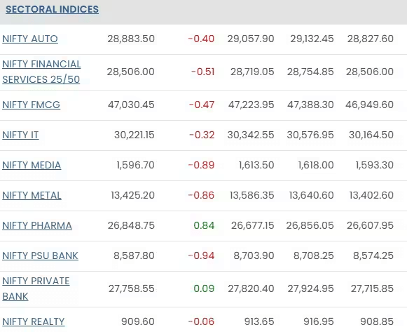Open the NIFTY MEDIA index link
Image resolution: width=407 pixels, height=332 pixels.
point(32,165)
